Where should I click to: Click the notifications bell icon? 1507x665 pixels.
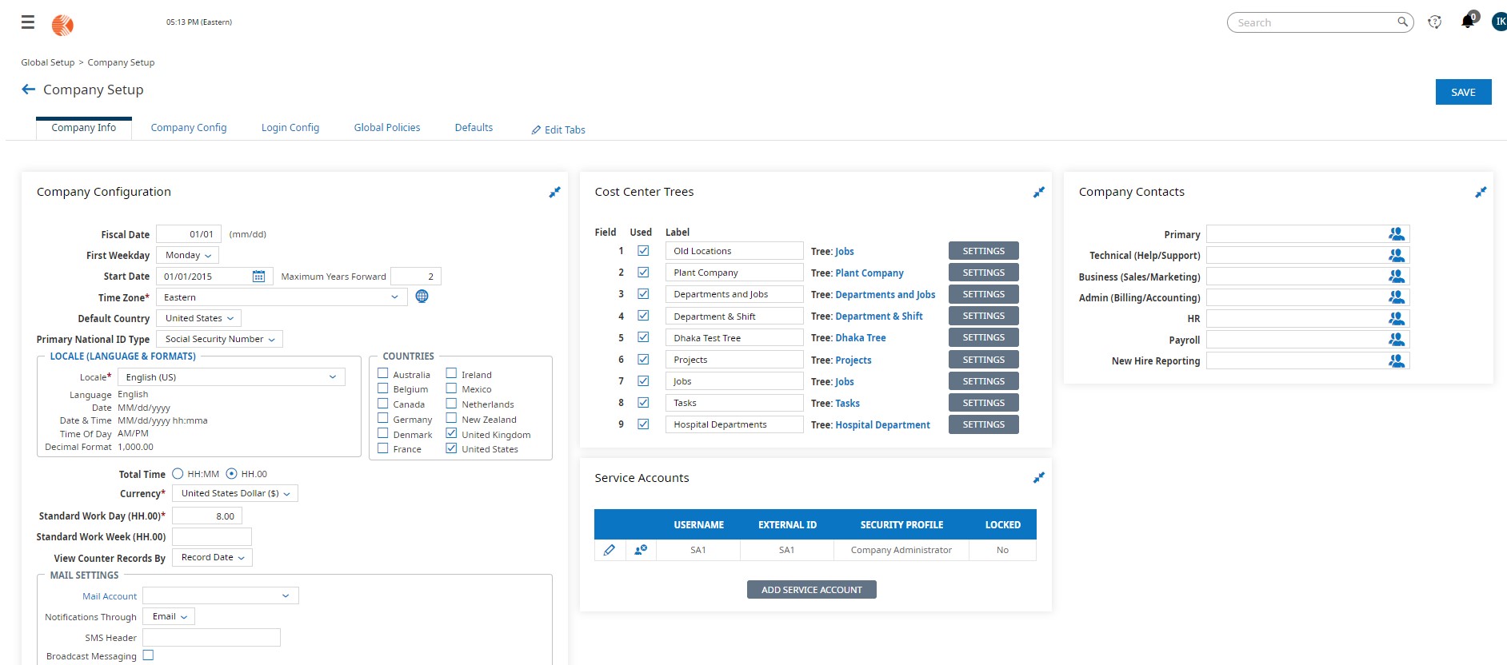[1467, 22]
